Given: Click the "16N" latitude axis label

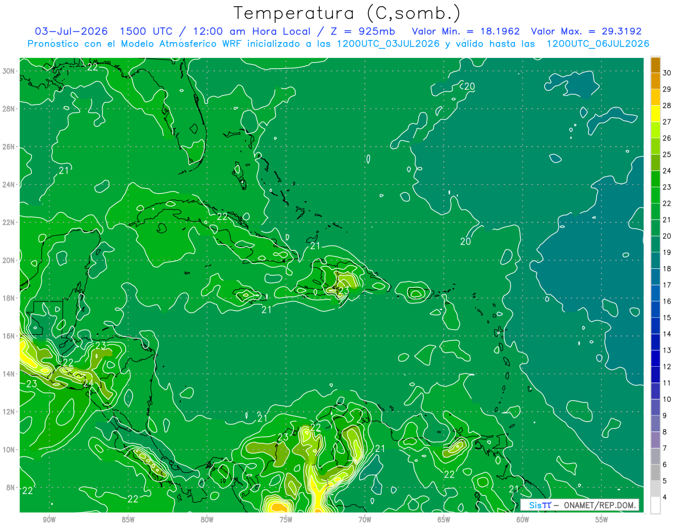Looking at the screenshot, I should [x=9, y=336].
